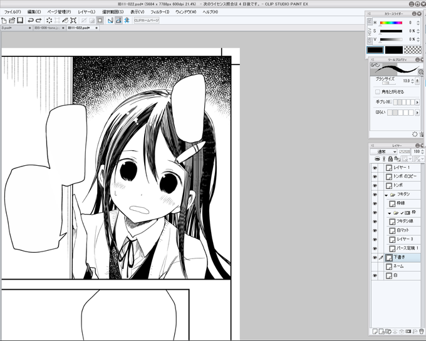Open the 選択範囲(S) menu

point(113,12)
